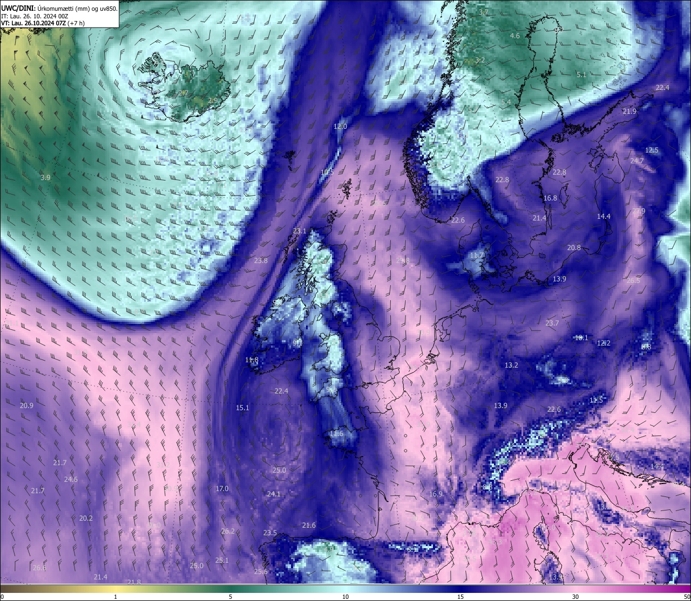
Task: Select the 2.9 value over Iceland
Action: [213, 100]
